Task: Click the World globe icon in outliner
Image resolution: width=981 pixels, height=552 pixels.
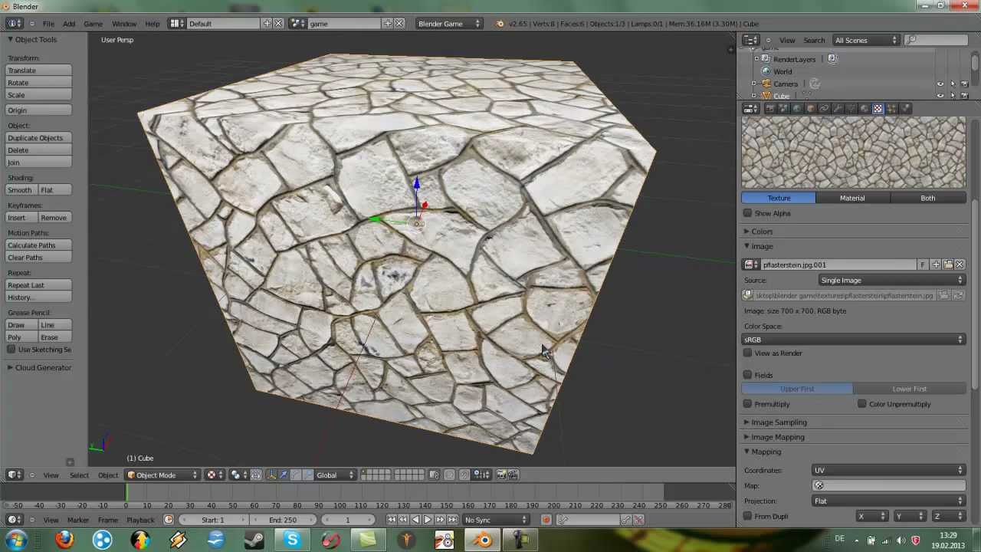Action: 766,71
